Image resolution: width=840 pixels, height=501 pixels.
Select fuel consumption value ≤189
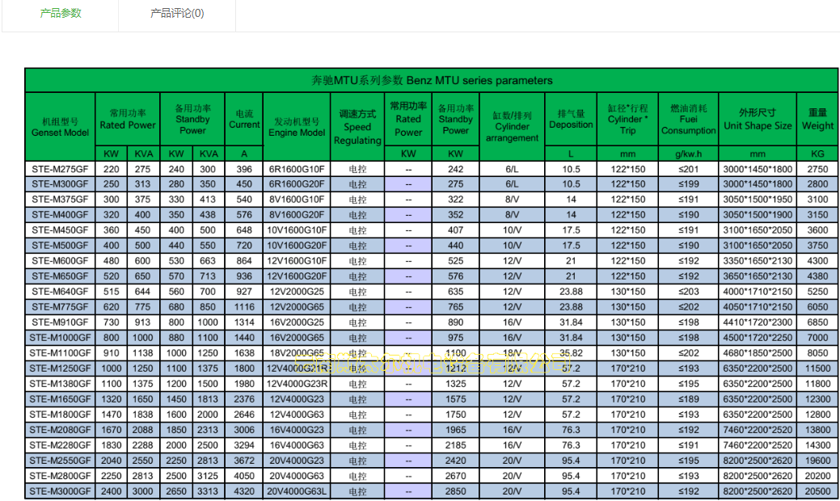pos(688,399)
